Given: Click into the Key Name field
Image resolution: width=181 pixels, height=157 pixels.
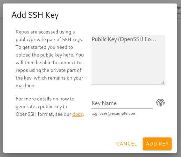Looking at the screenshot, I should pyautogui.click(x=122, y=103).
